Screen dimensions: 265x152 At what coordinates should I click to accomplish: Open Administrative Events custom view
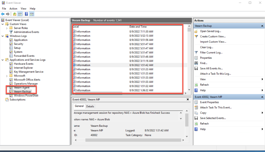click(x=26, y=32)
